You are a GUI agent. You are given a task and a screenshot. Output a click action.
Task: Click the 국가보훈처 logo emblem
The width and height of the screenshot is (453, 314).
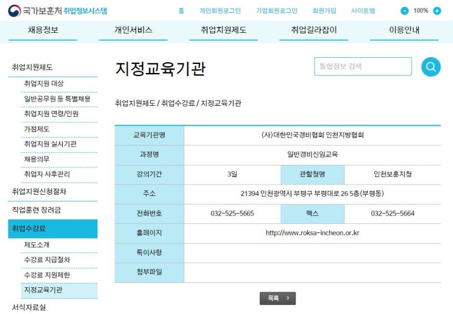(15, 11)
